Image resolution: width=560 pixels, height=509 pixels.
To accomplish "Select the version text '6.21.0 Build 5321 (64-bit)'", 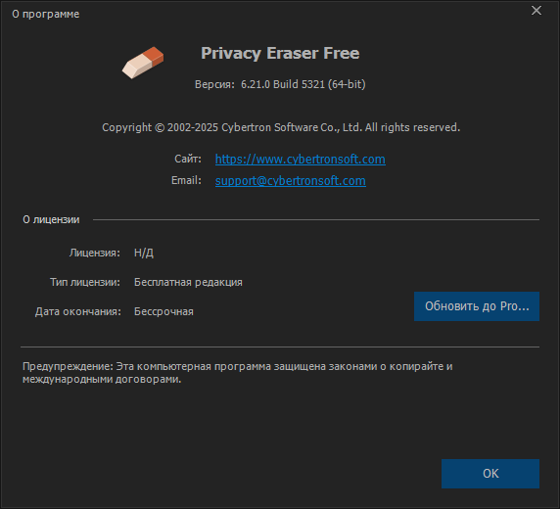I will [x=303, y=84].
